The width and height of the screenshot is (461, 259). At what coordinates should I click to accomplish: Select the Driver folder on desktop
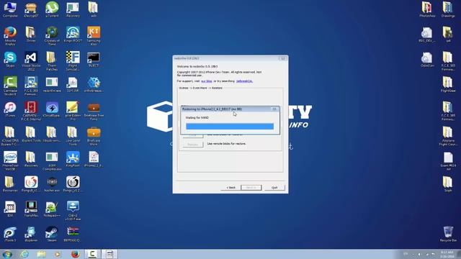(31, 35)
